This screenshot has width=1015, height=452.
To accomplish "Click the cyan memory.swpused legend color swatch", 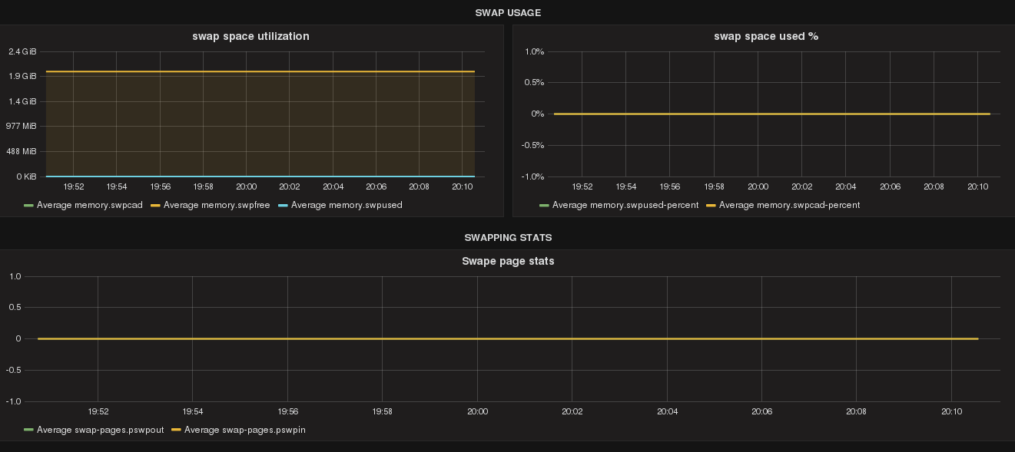I will [x=284, y=205].
